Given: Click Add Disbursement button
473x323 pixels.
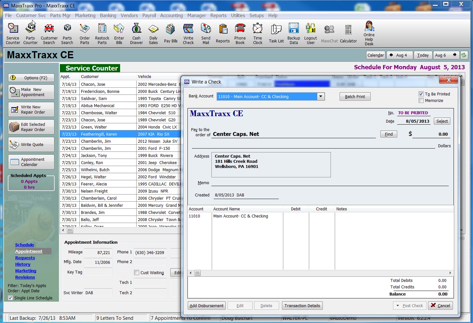Looking at the screenshot, I should pos(207,306).
